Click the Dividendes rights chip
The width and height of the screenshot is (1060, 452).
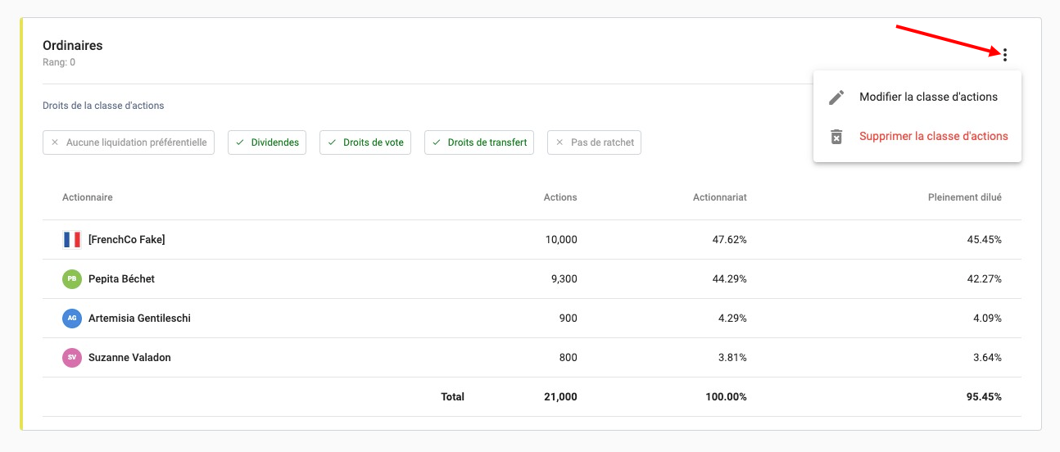[x=267, y=142]
